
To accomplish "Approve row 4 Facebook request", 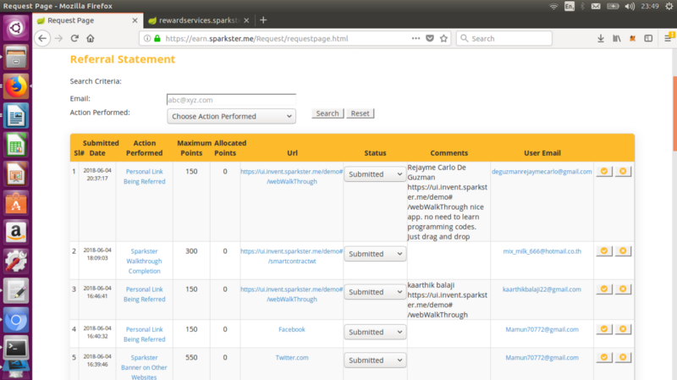I will pos(604,329).
